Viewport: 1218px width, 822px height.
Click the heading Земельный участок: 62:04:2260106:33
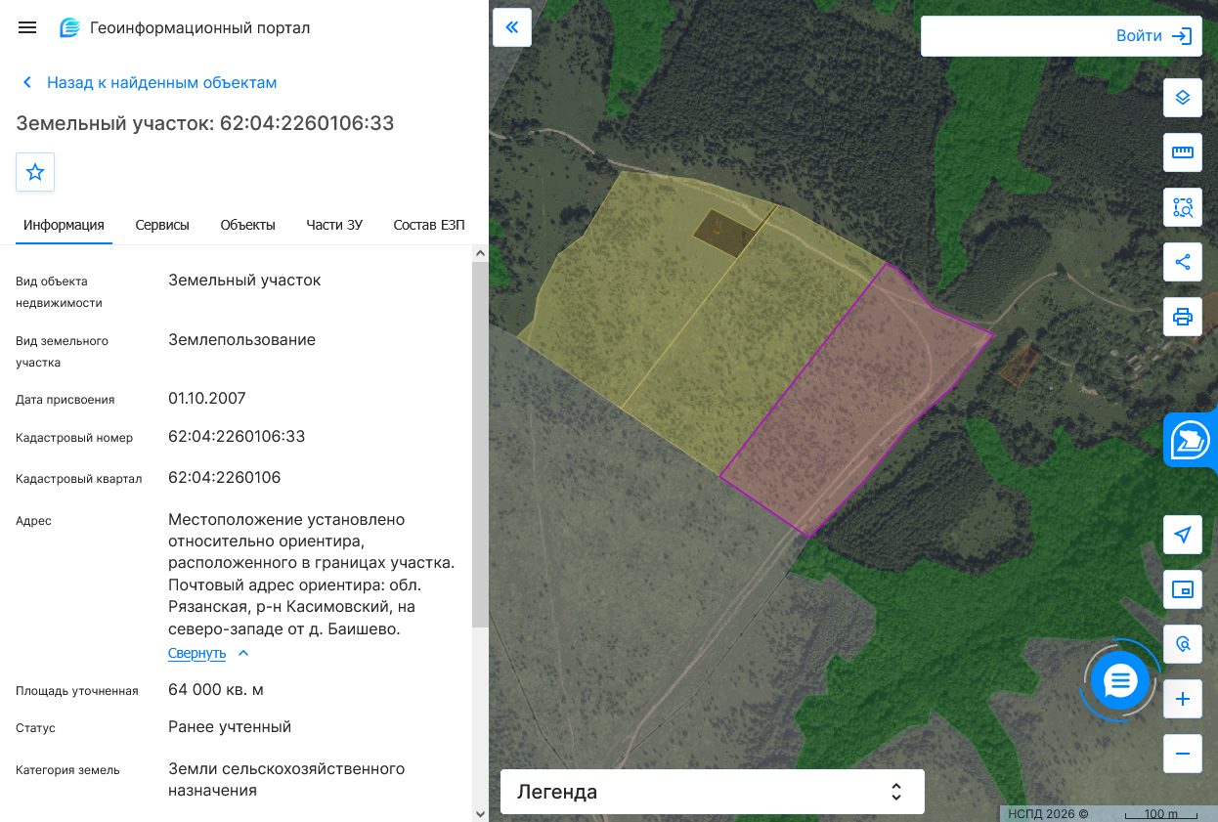click(x=205, y=123)
